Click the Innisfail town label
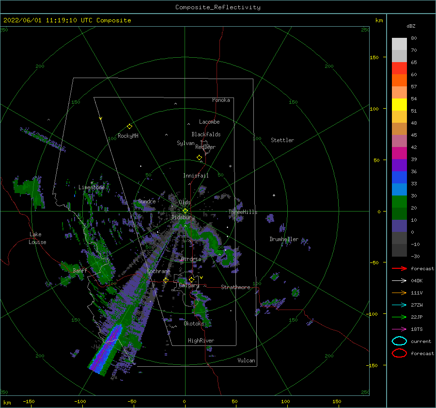436x408 pixels. point(196,176)
